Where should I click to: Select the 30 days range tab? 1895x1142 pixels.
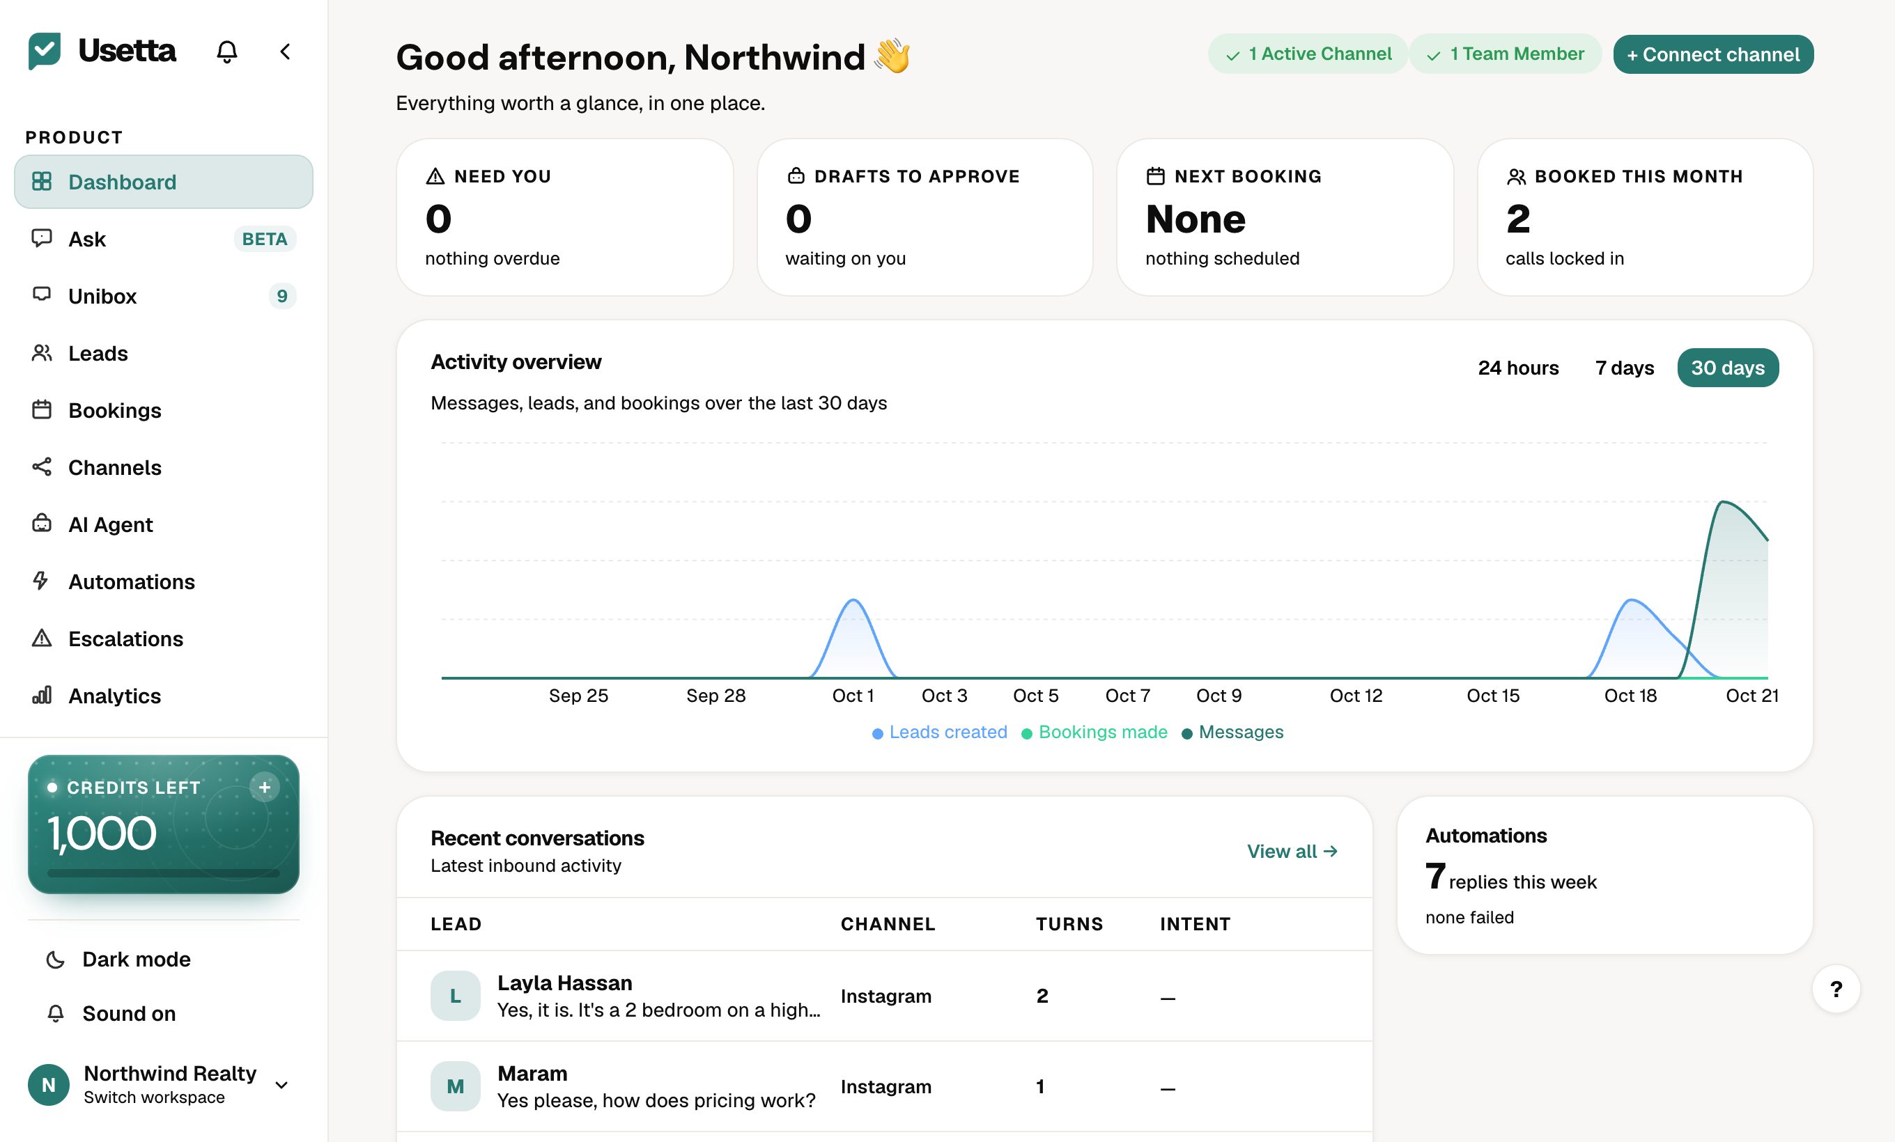click(1727, 368)
